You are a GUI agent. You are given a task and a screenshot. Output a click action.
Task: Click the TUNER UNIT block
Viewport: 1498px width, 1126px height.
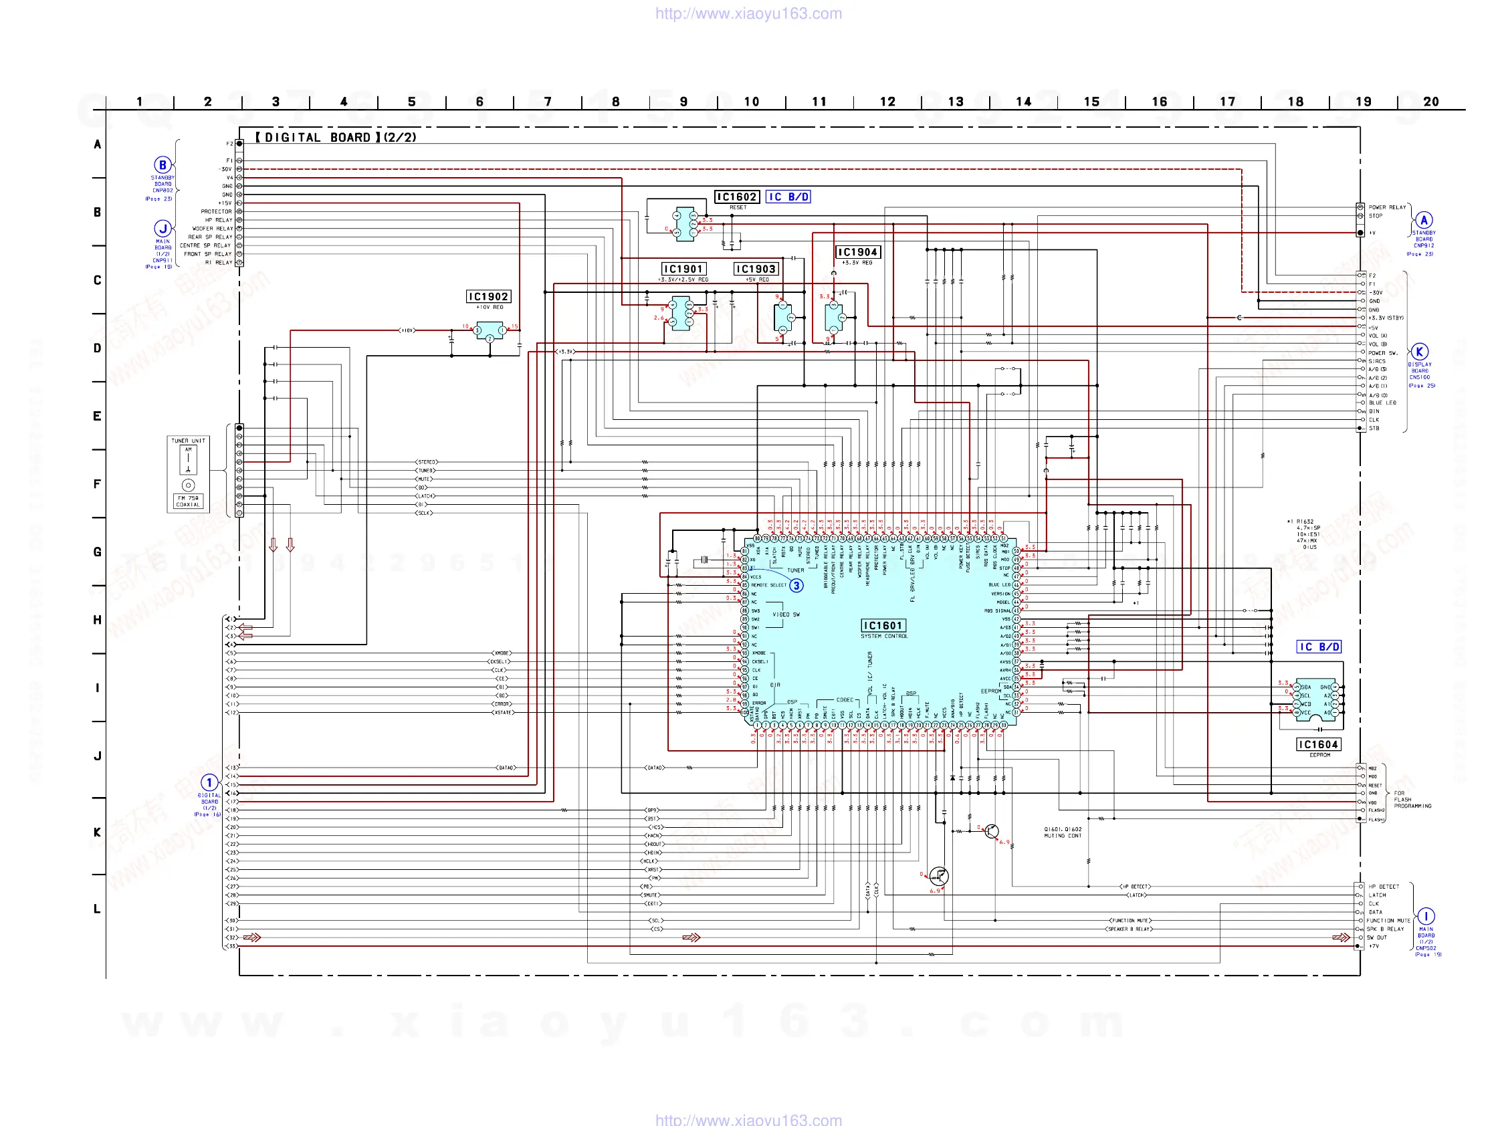tap(189, 474)
